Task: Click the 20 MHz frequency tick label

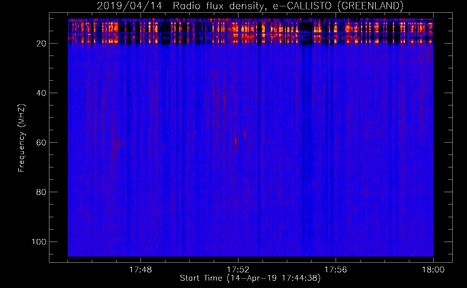Action: (x=41, y=43)
